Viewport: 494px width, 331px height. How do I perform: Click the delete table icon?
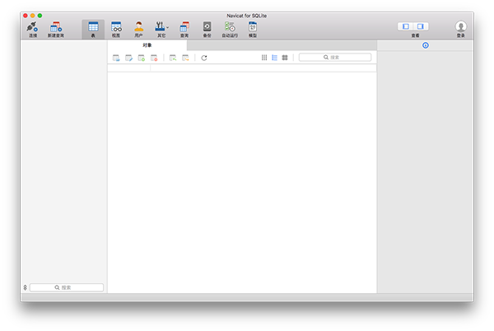coord(154,58)
